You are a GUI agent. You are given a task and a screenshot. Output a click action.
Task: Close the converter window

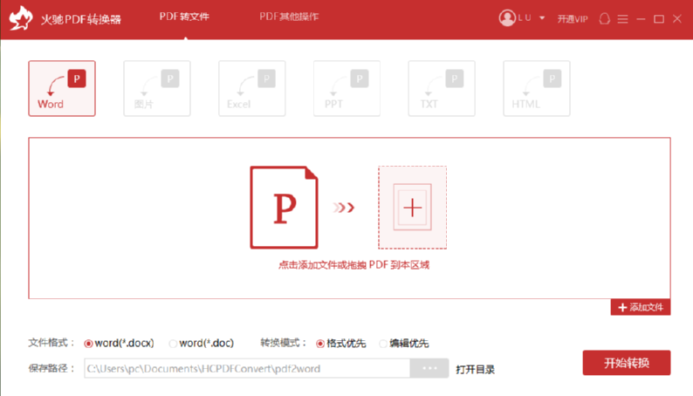pyautogui.click(x=677, y=18)
